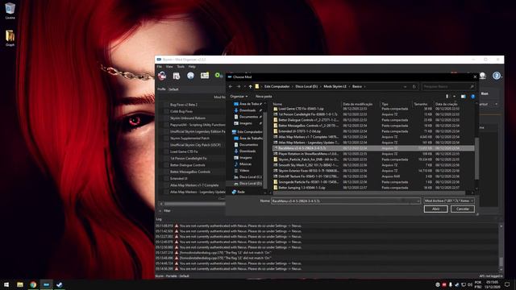
Task: Click the Pesquisar search field in the dialog
Action: 448,86
